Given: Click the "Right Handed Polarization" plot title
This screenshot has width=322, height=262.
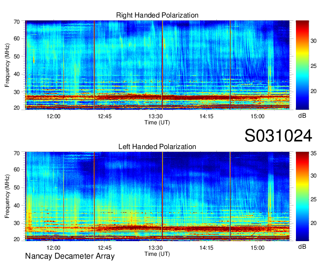Looking at the screenshot, I should (157, 15).
